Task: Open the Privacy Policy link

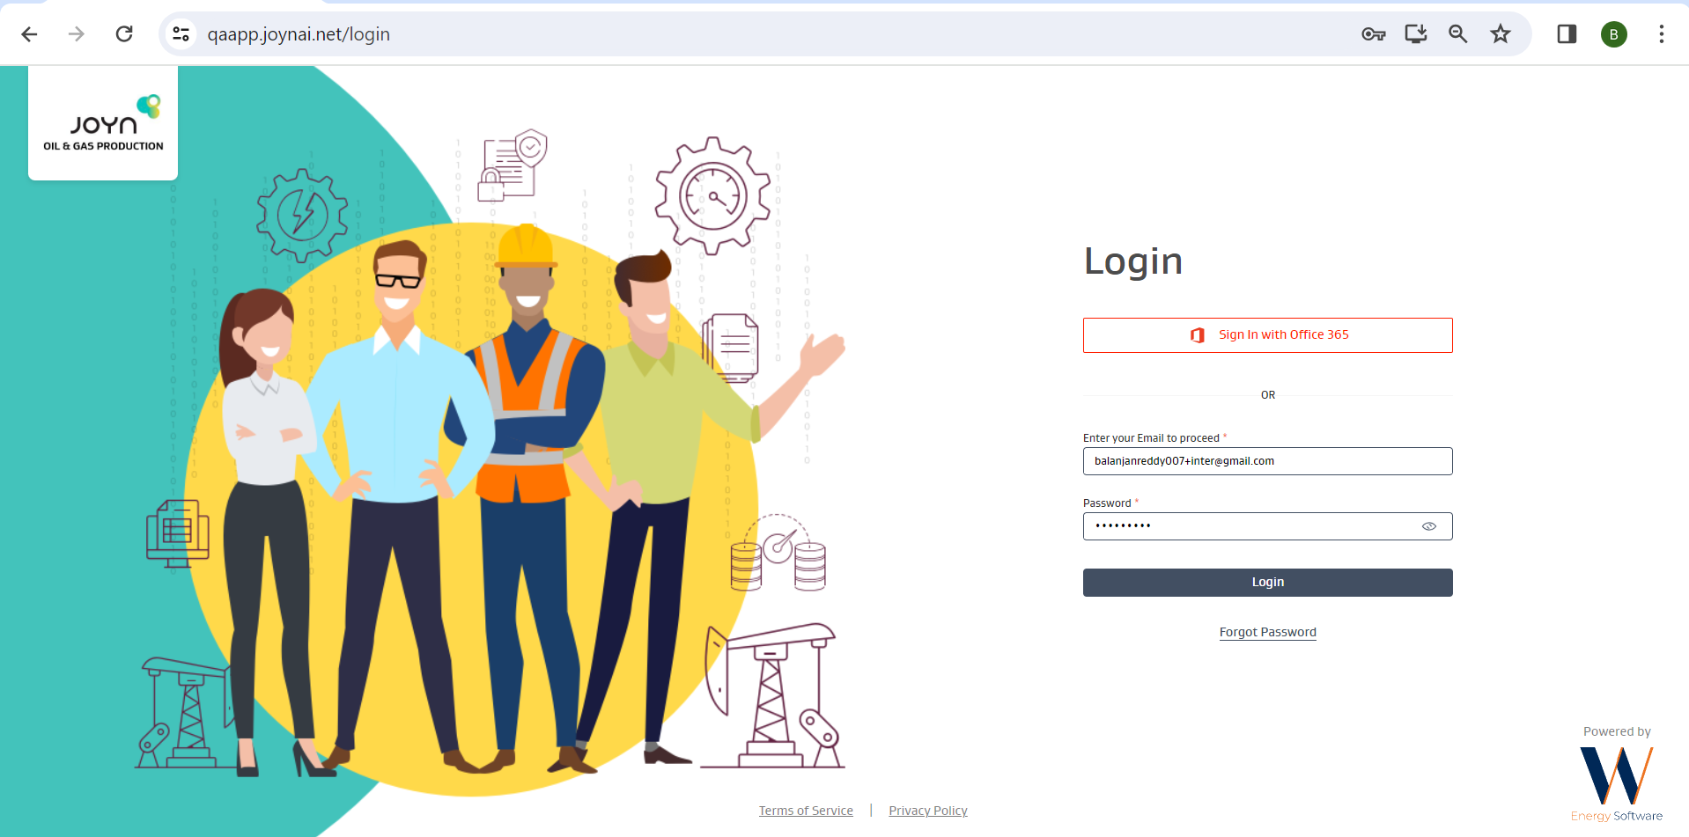Action: 927,811
